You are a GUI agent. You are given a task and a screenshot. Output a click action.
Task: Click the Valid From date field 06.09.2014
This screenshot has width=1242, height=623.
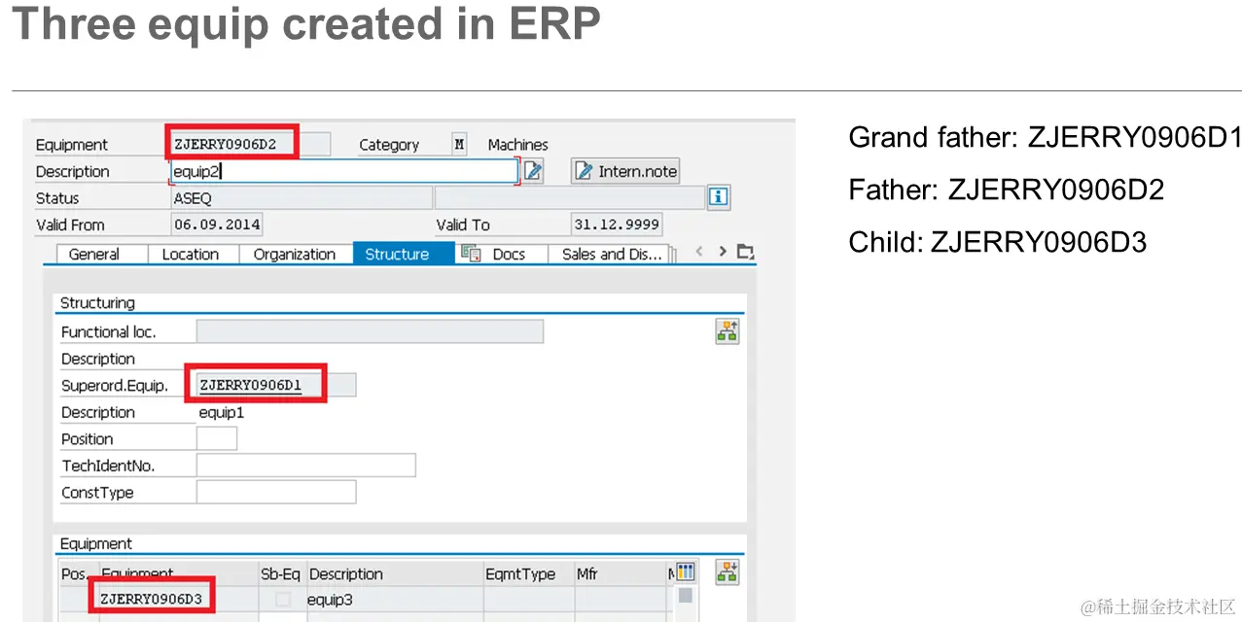coord(217,225)
